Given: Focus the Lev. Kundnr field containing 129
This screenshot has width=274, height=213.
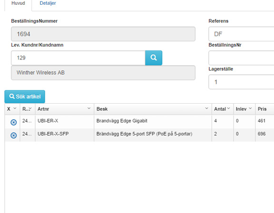Looking at the screenshot, I should click(x=78, y=58).
